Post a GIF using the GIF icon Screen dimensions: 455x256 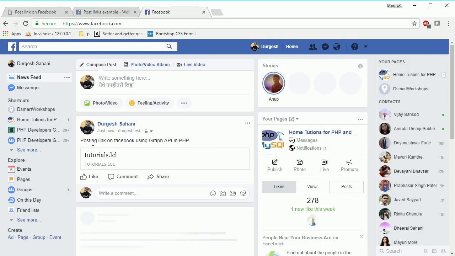233,193
